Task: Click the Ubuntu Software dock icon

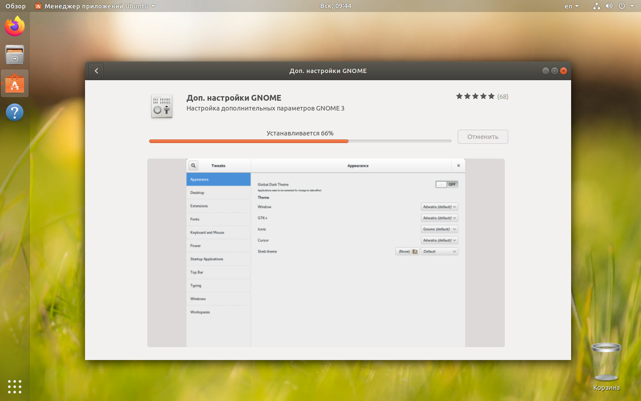Action: click(x=15, y=84)
